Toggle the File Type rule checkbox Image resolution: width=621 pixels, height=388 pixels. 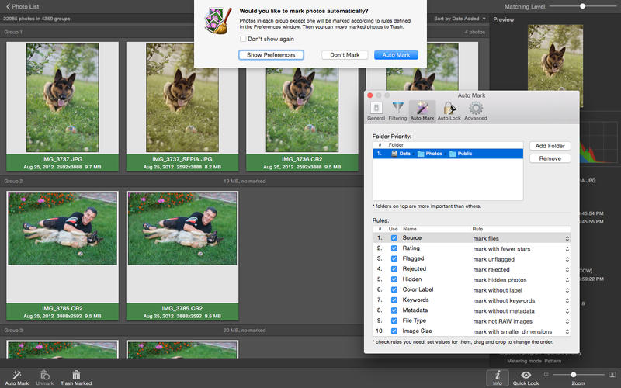pyautogui.click(x=394, y=320)
